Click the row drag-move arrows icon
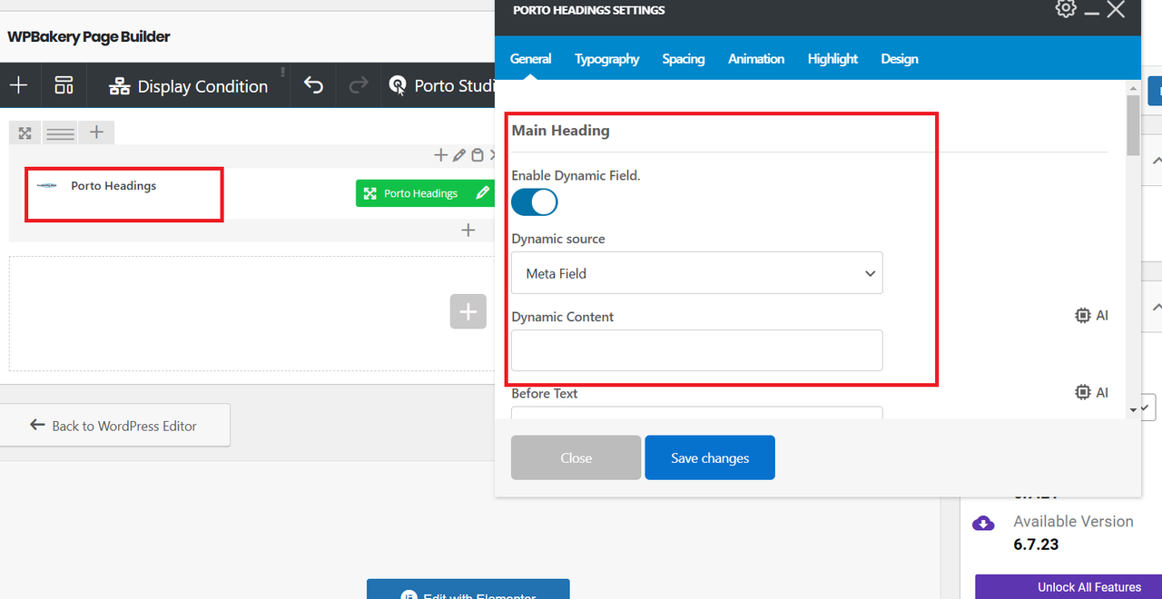1162x599 pixels. (25, 133)
